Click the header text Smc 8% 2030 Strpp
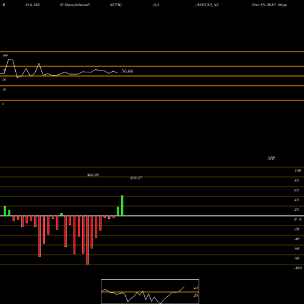Image resolution: width=304 pixels, height=304 pixels. point(269,5)
